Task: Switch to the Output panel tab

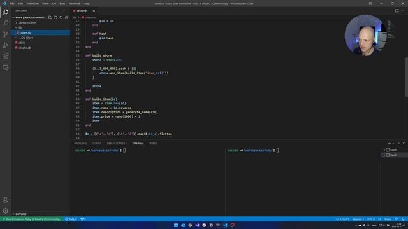Action: tap(96, 144)
